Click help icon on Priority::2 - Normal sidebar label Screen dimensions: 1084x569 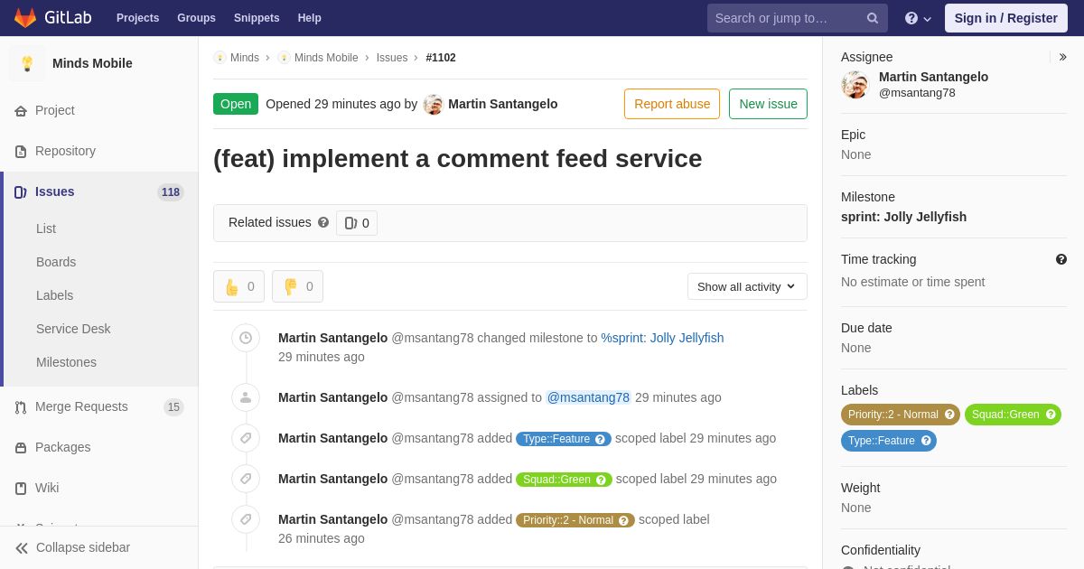tap(949, 415)
